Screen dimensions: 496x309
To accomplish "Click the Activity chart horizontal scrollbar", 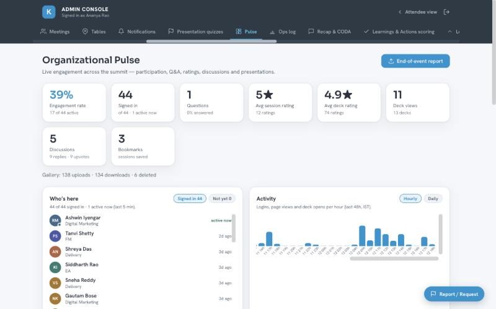I will tap(394, 258).
